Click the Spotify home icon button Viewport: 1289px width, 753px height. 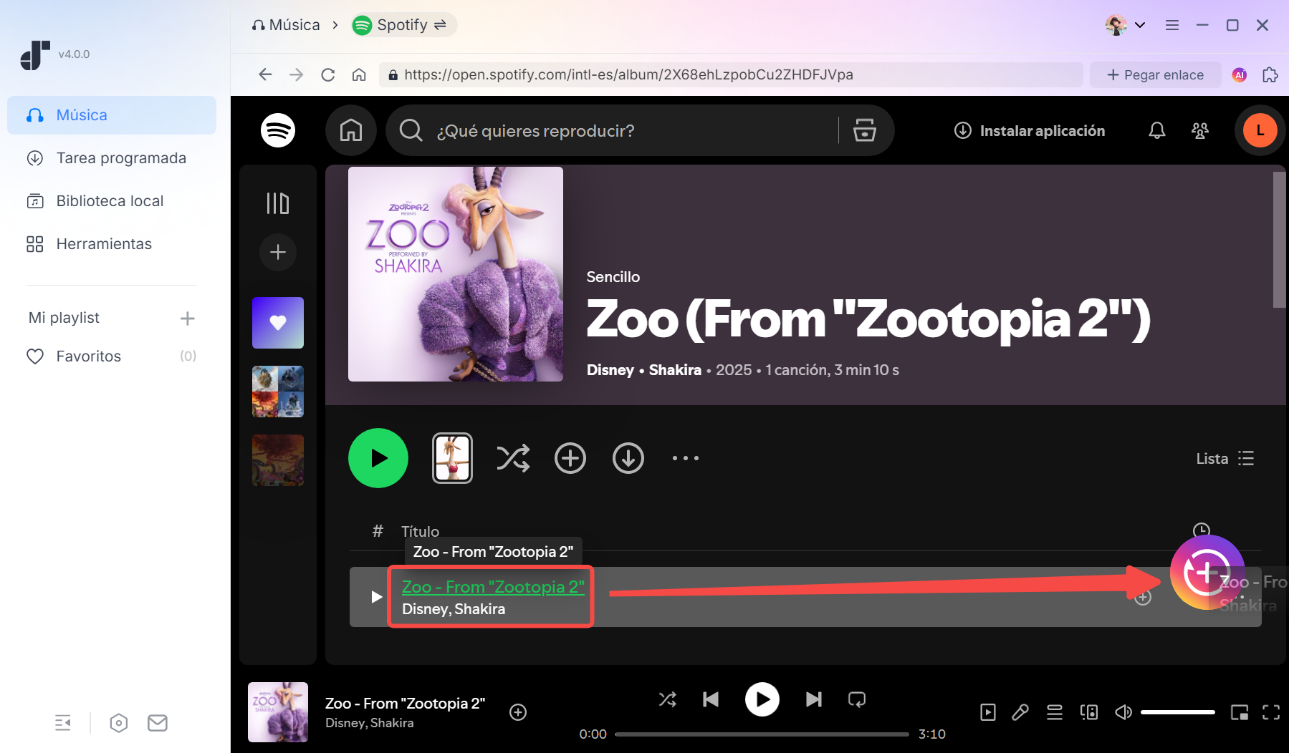[350, 130]
